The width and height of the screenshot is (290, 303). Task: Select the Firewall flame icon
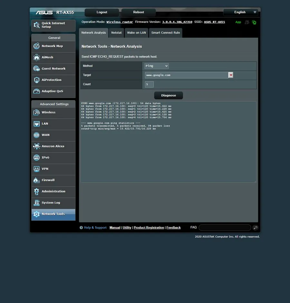36,180
